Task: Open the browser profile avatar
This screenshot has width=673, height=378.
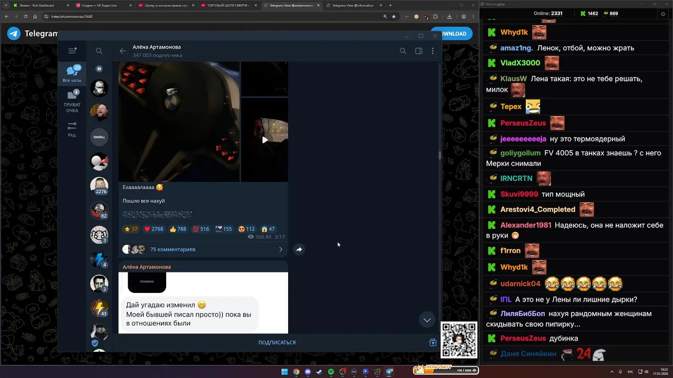Action: [463, 16]
